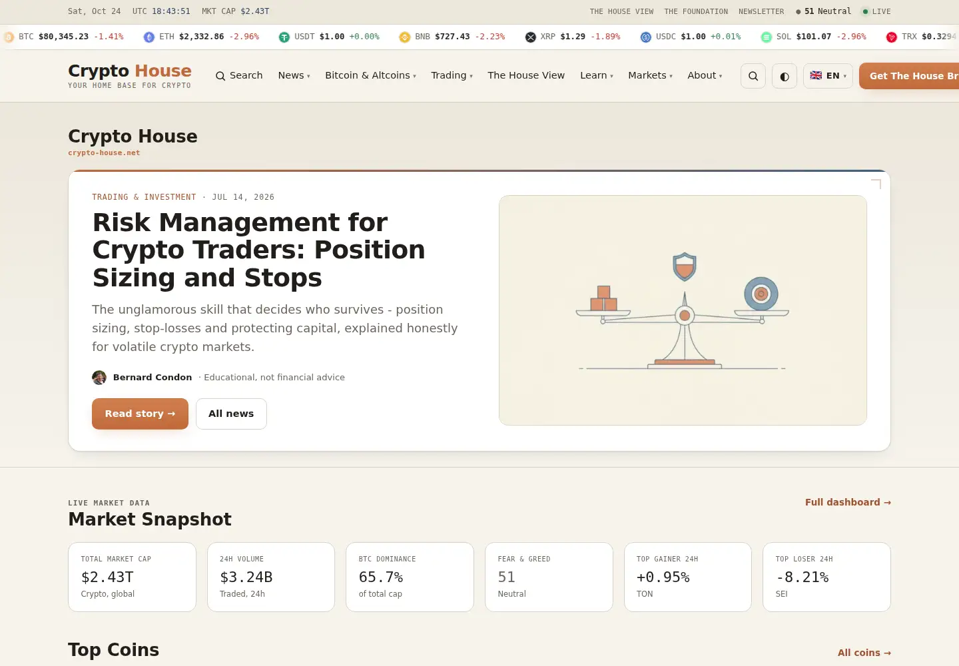
Task: Click ETH price $2,332.86 in ticker
Action: (x=202, y=37)
